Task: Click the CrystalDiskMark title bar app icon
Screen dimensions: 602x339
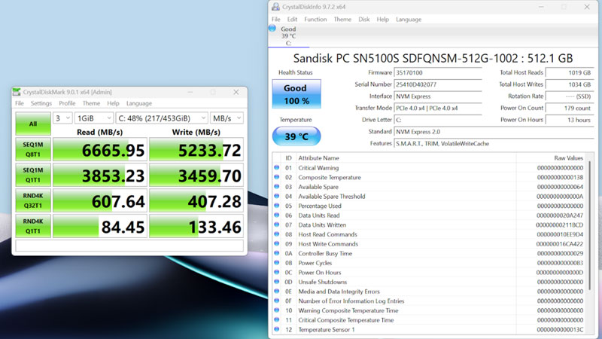Action: coord(17,92)
